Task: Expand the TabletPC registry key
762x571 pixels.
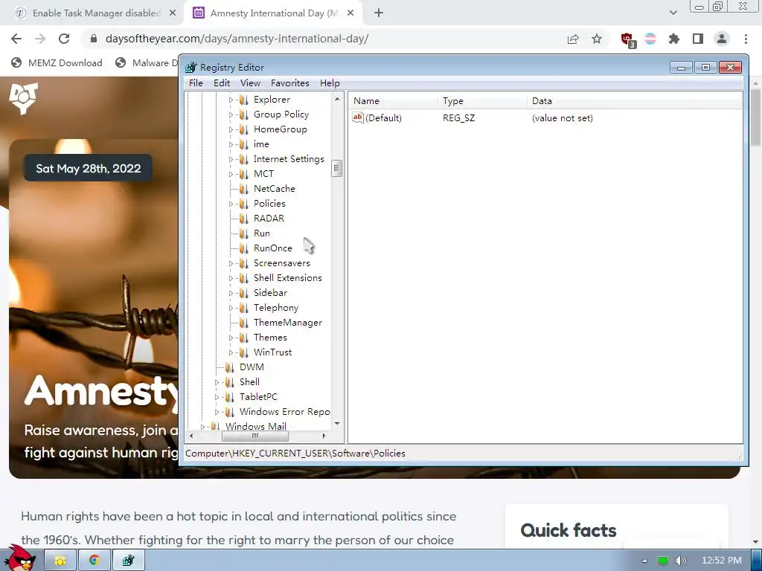Action: pyautogui.click(x=217, y=397)
